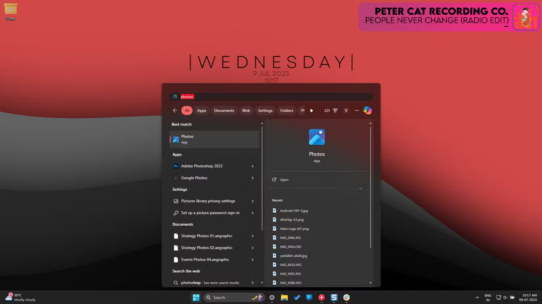Open Microsoft To Do from the taskbar

(297, 297)
